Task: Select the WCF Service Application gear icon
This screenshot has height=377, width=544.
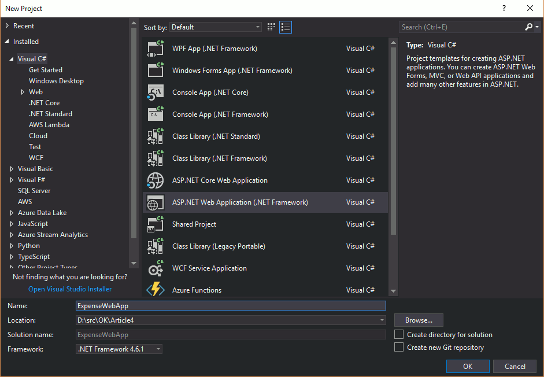Action: (x=156, y=268)
